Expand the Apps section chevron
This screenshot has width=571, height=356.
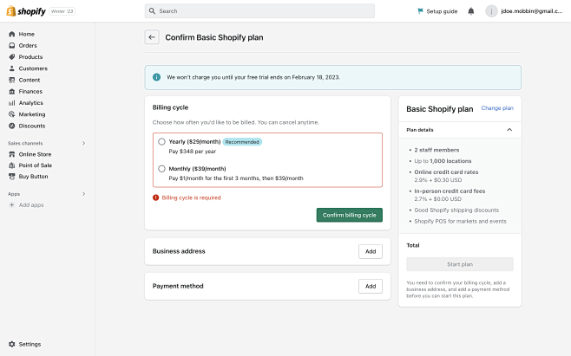tap(84, 194)
